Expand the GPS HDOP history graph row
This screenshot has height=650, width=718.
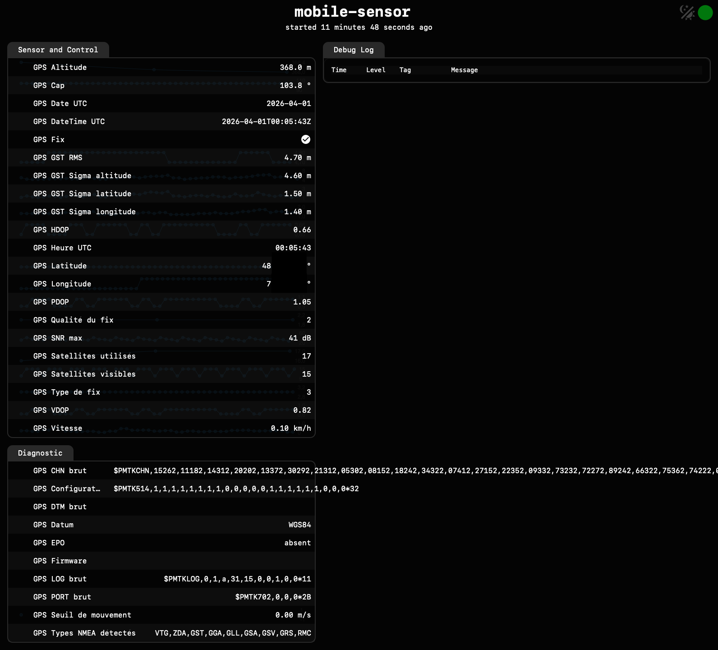161,230
